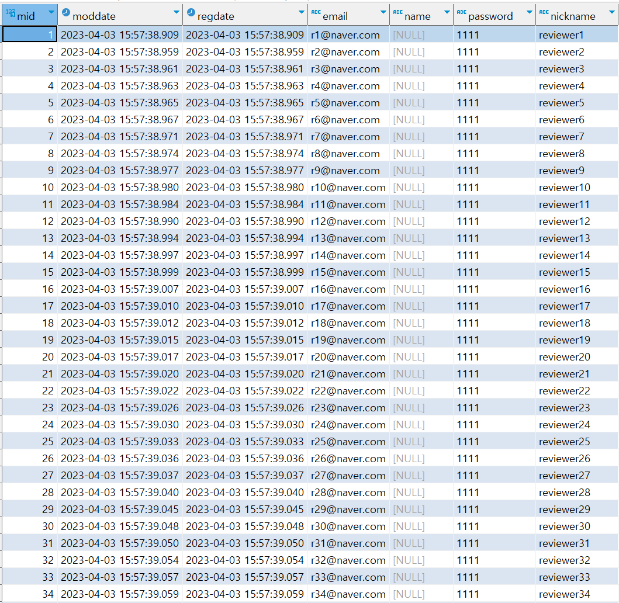Image resolution: width=619 pixels, height=603 pixels.
Task: Select the moddate column header label
Action: 94,16
